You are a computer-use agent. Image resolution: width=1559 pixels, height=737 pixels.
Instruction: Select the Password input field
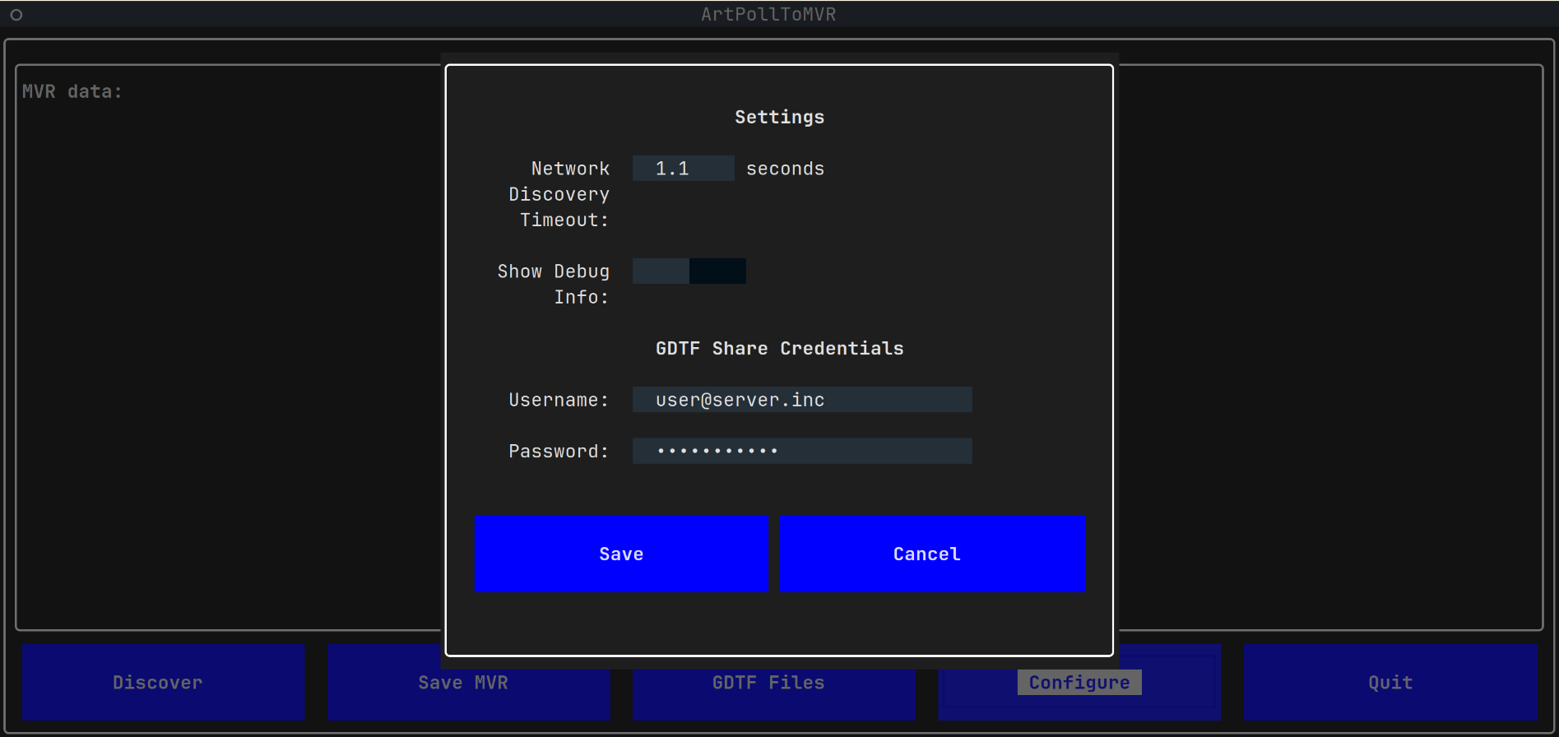click(801, 451)
